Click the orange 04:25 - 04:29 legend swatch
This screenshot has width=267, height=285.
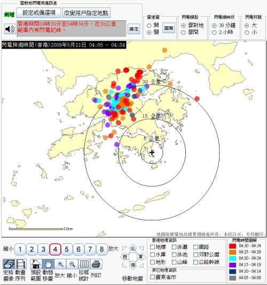click(x=233, y=252)
